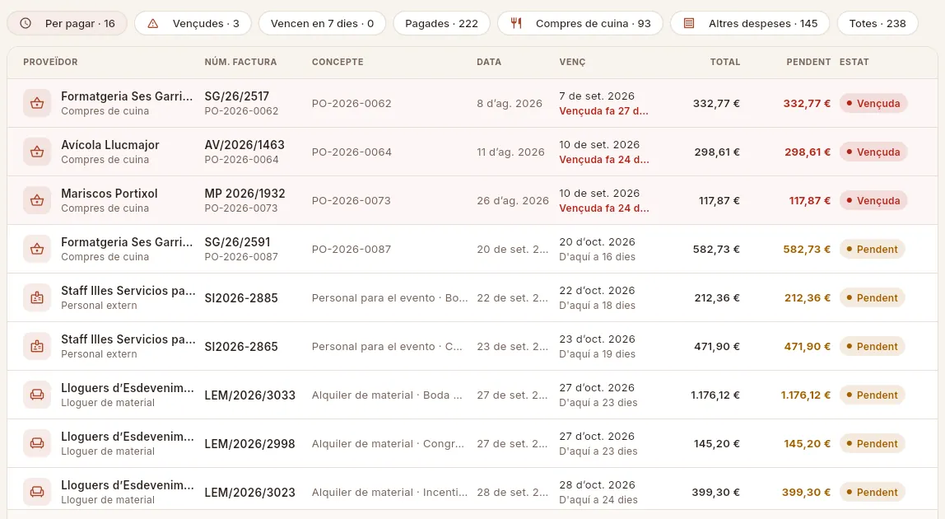Click the list icon in Altres despeses filter
Viewport: 945px width, 519px height.
click(689, 24)
